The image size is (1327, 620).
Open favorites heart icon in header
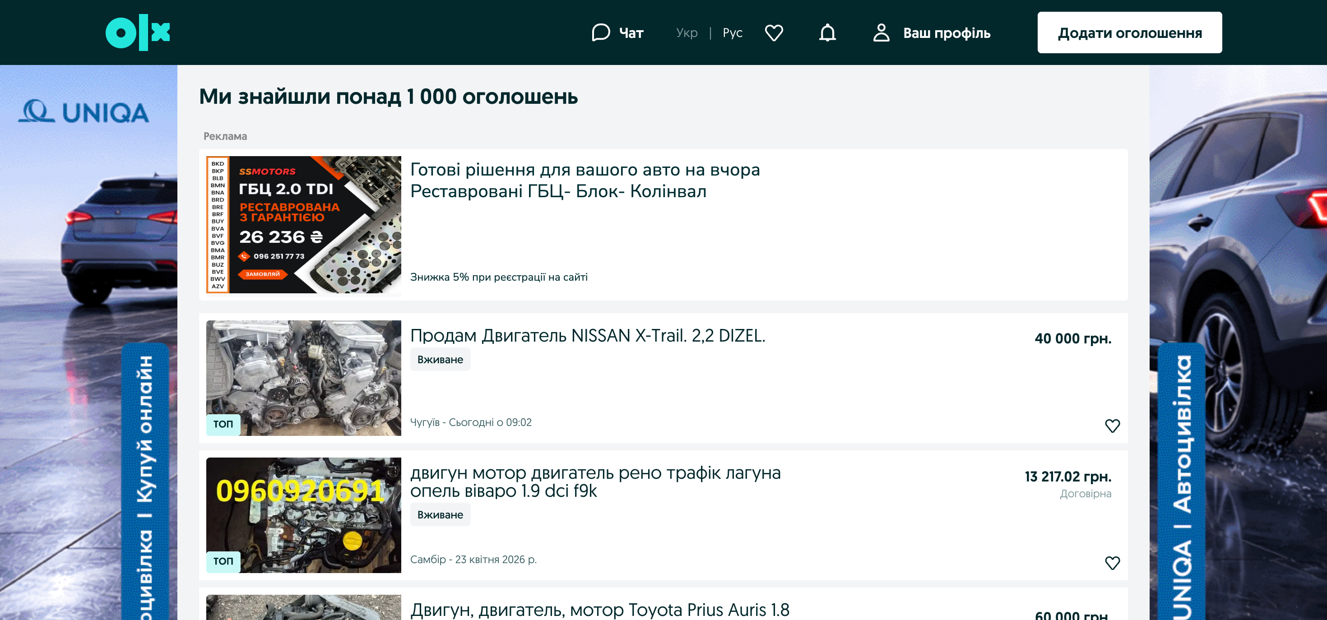[774, 32]
